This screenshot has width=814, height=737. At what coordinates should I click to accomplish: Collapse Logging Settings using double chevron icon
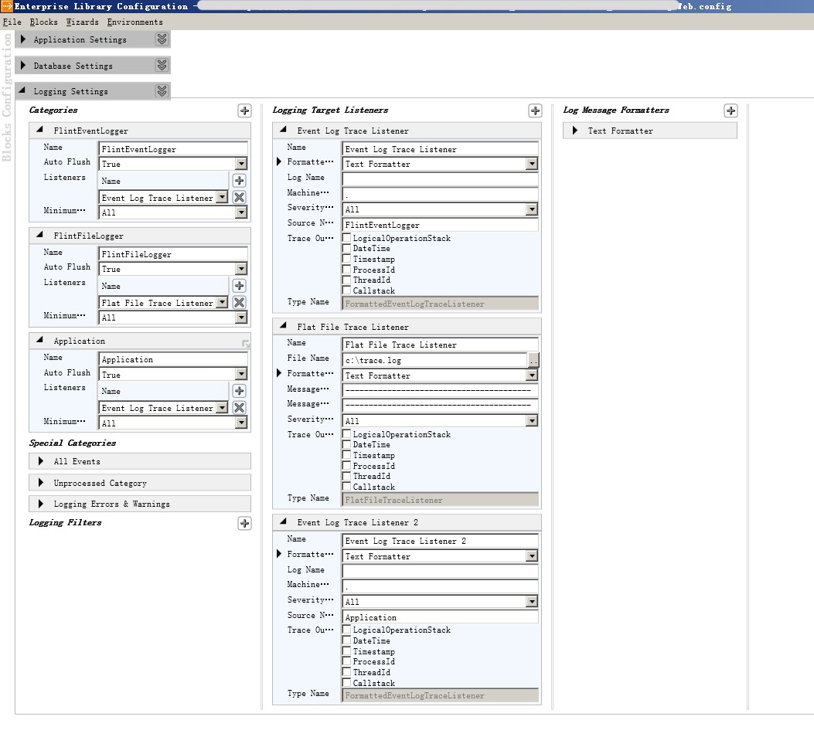click(x=162, y=91)
